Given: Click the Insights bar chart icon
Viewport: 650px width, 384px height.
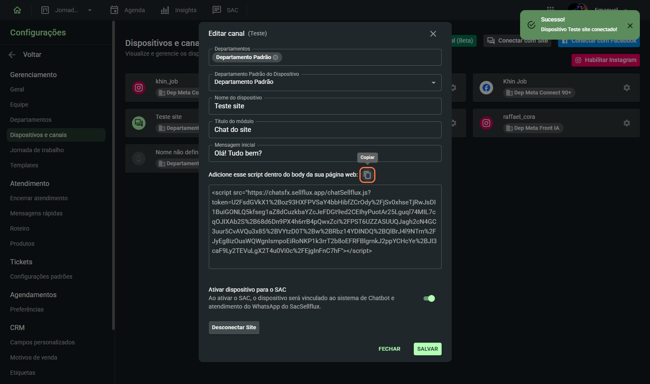Looking at the screenshot, I should [165, 10].
